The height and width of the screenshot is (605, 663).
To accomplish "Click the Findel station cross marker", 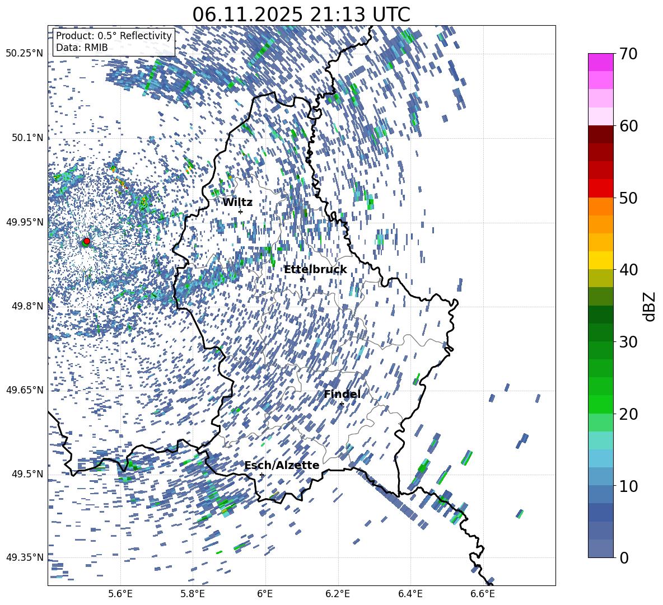I will click(342, 404).
